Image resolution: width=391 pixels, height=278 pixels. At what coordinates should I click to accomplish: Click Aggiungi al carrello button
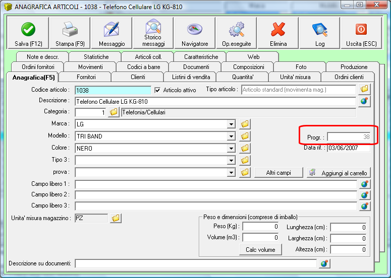(339, 173)
